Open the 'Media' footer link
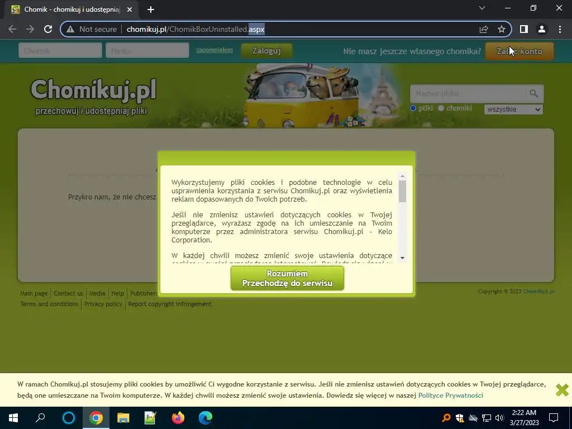 [x=97, y=293]
